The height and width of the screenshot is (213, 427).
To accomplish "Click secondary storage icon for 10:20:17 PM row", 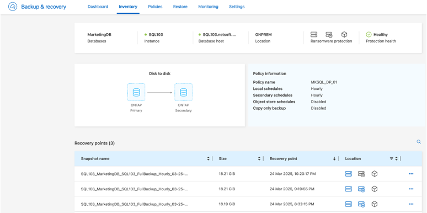I will pos(361,174).
